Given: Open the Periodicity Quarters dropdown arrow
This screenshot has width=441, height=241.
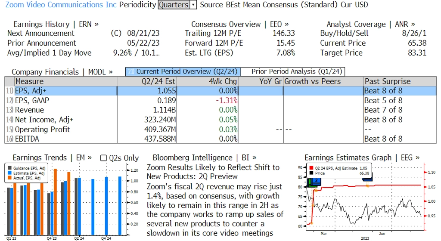Looking at the screenshot, I should (193, 5).
